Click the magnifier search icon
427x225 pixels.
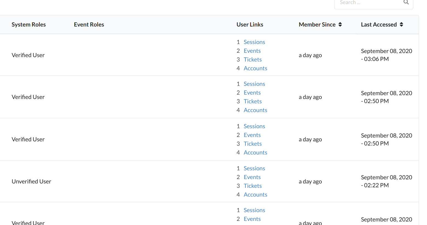click(406, 2)
